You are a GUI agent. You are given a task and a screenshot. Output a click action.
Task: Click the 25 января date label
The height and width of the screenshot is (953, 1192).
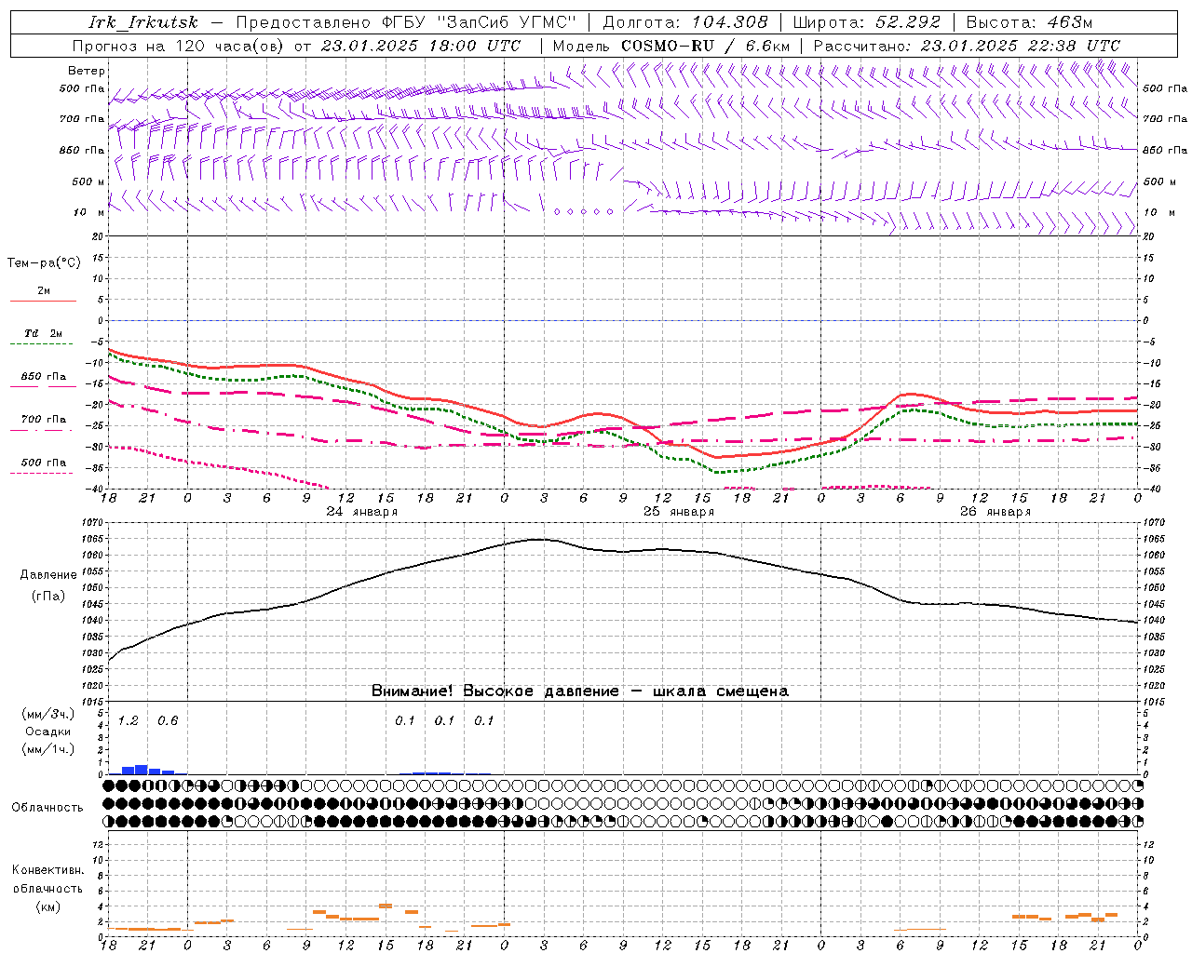[x=679, y=512]
